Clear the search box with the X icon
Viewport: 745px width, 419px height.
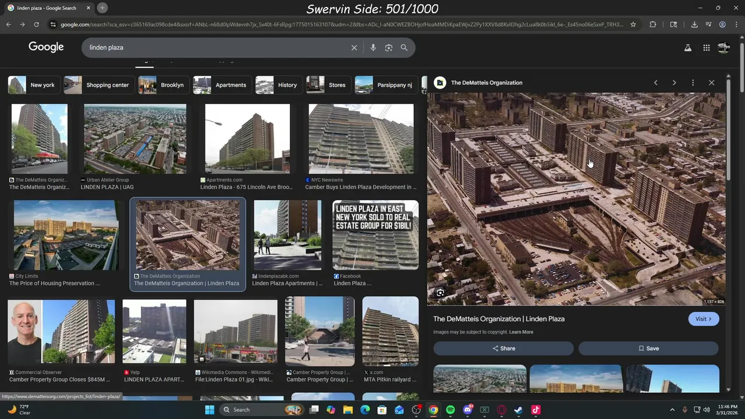(x=354, y=48)
